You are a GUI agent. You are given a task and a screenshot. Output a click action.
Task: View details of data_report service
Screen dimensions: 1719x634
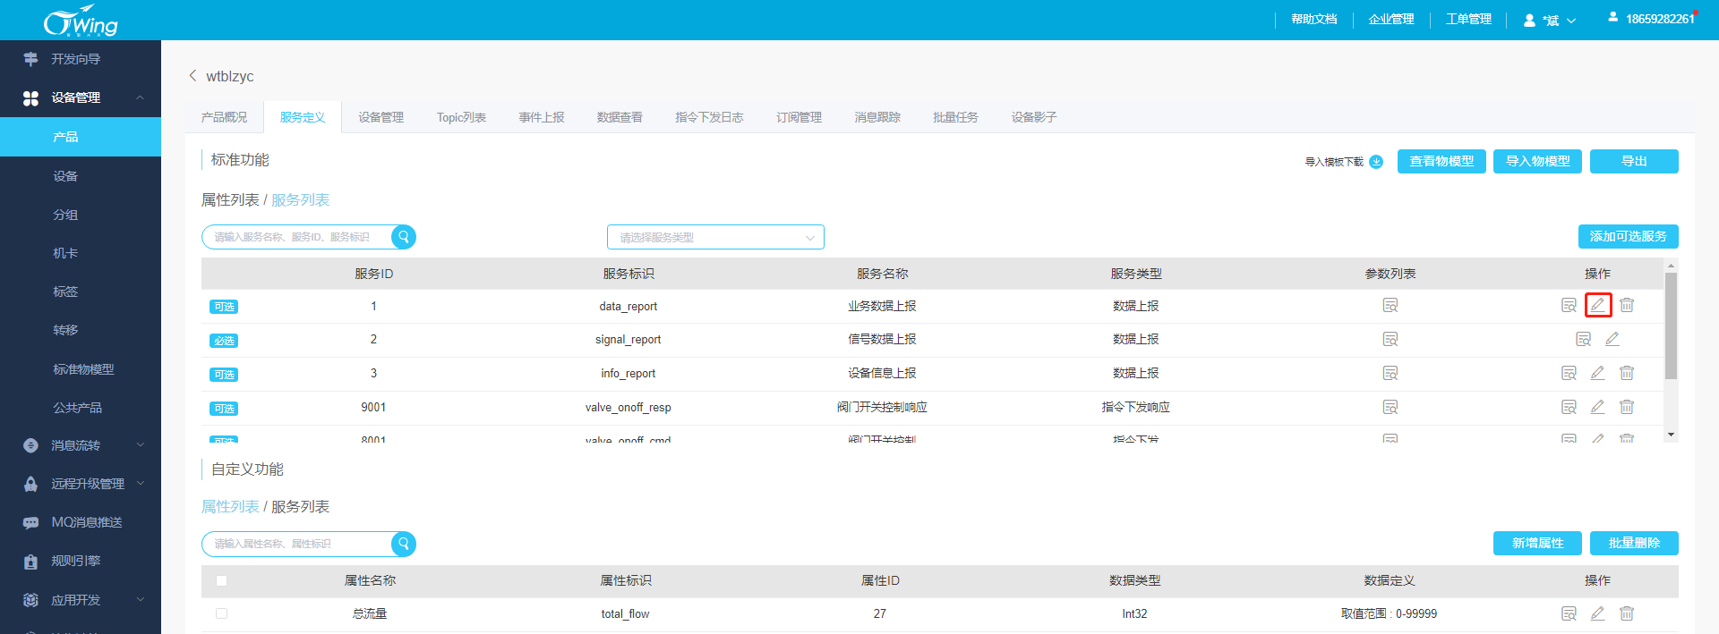1569,305
